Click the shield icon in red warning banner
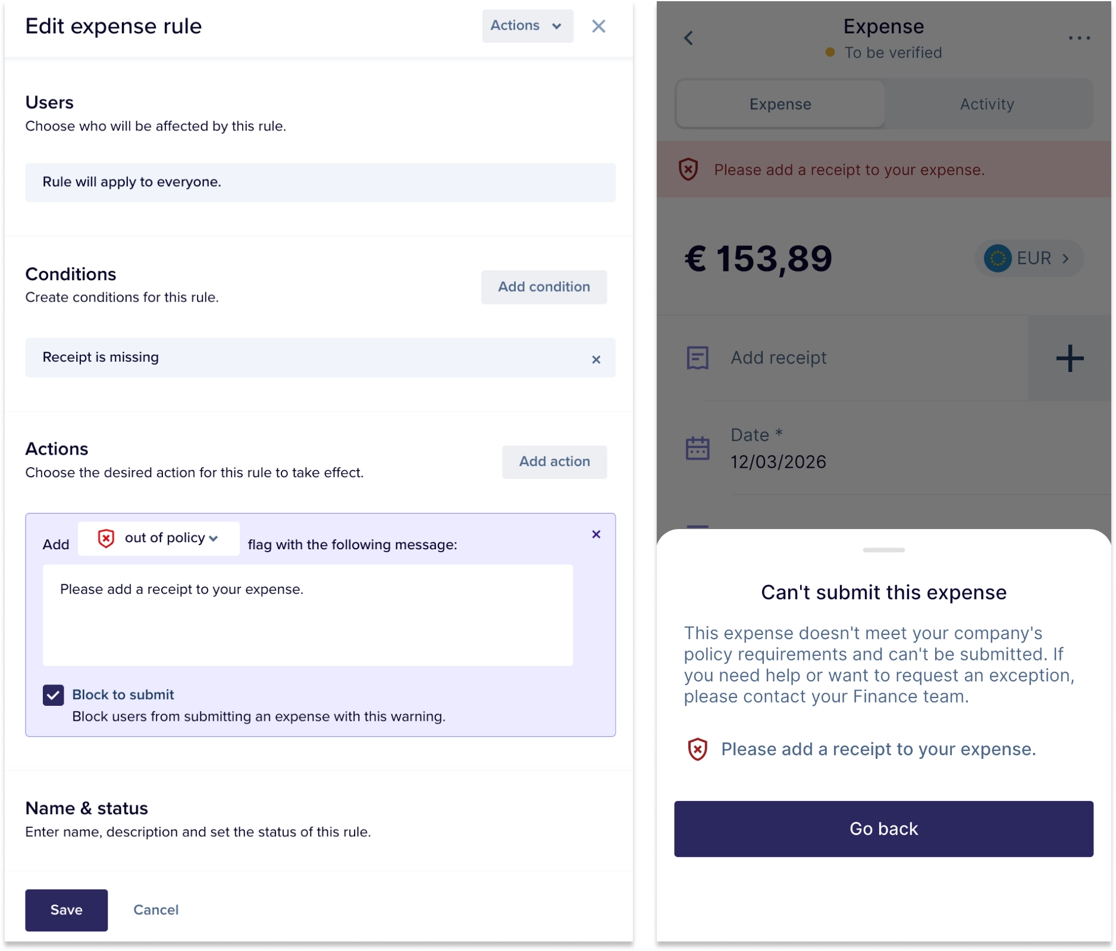The image size is (1116, 951). click(688, 170)
